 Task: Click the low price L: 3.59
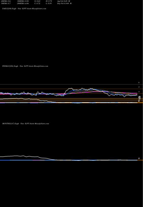(49, 3)
